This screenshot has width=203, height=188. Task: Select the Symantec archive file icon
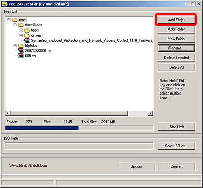click(x=27, y=41)
